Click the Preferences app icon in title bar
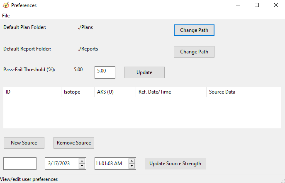This screenshot has width=285, height=183. click(x=6, y=5)
